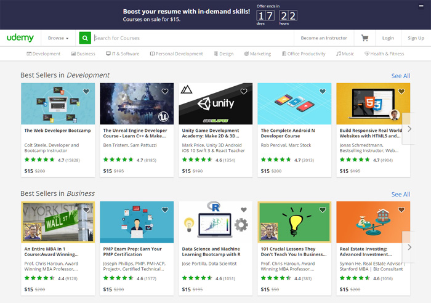Click Become an Instructor
431x303 pixels.
(324, 38)
